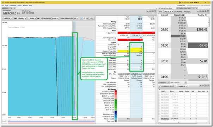Image resolution: width=213 pixels, height=127 pixels.
Task: Click the Current Bids comment icon
Action: 208,86
